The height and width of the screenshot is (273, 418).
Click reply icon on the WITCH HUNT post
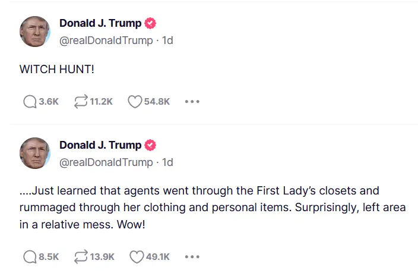(x=30, y=102)
